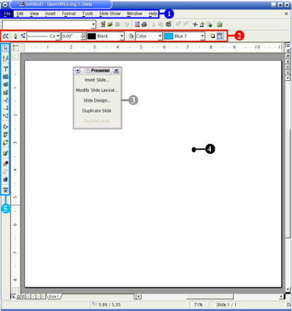Pick the 3D Objects tool
Image resolution: width=292 pixels, height=311 pixels.
pos(5,93)
